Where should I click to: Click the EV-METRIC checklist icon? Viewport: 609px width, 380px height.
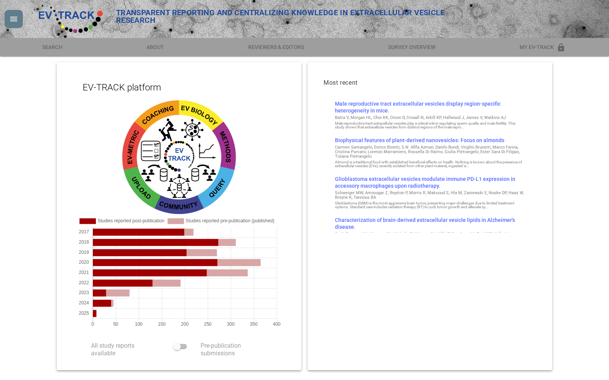[151, 151]
